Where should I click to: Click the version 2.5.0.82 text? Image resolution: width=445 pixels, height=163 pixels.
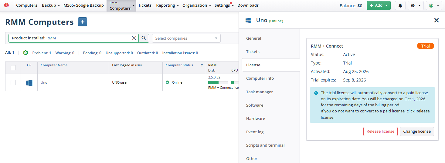coord(214,77)
